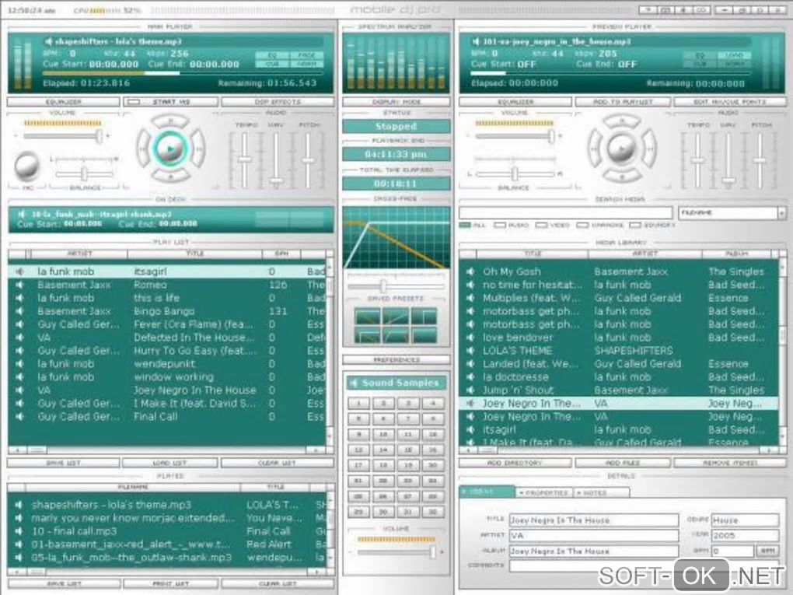Image resolution: width=793 pixels, height=595 pixels.
Task: Adjust main player volume slider handle
Action: [100, 135]
